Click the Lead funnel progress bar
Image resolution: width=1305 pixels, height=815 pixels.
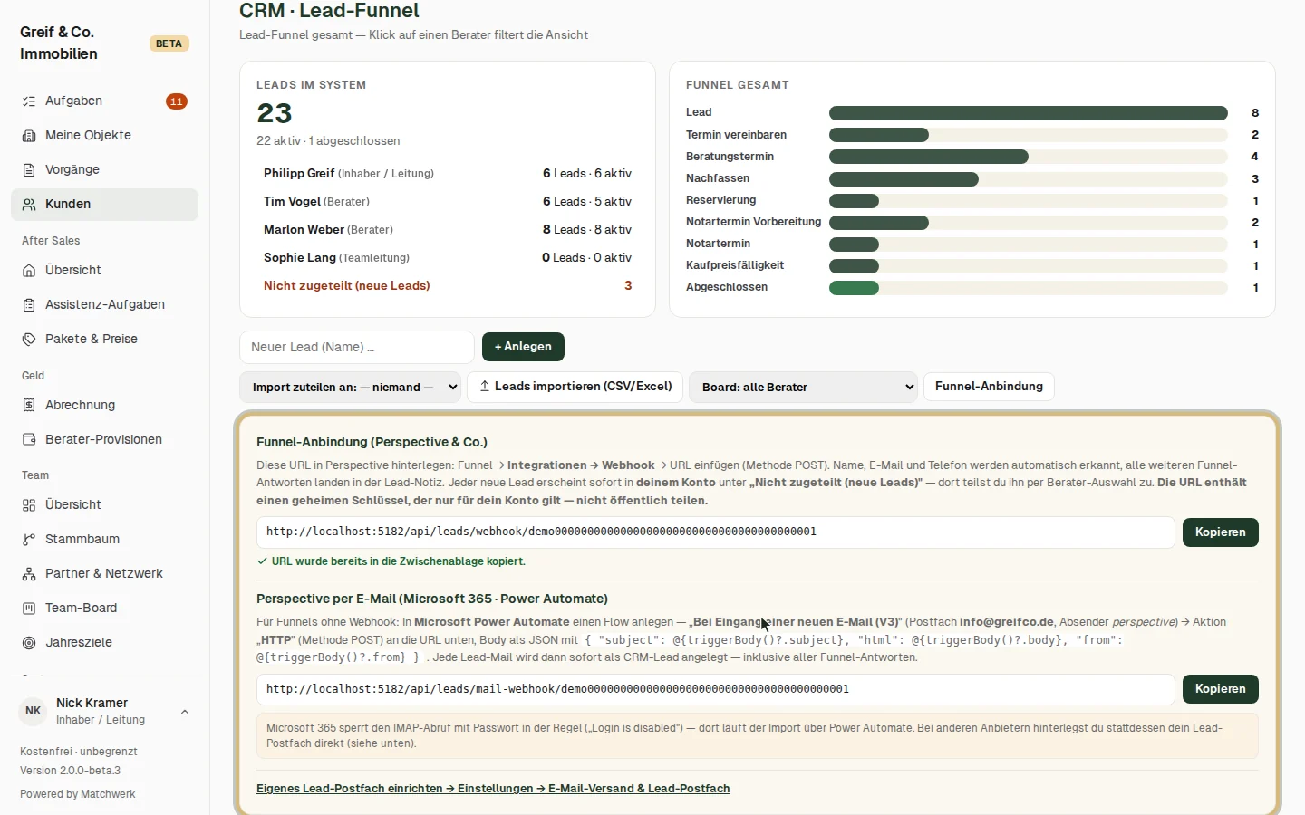[1029, 113]
